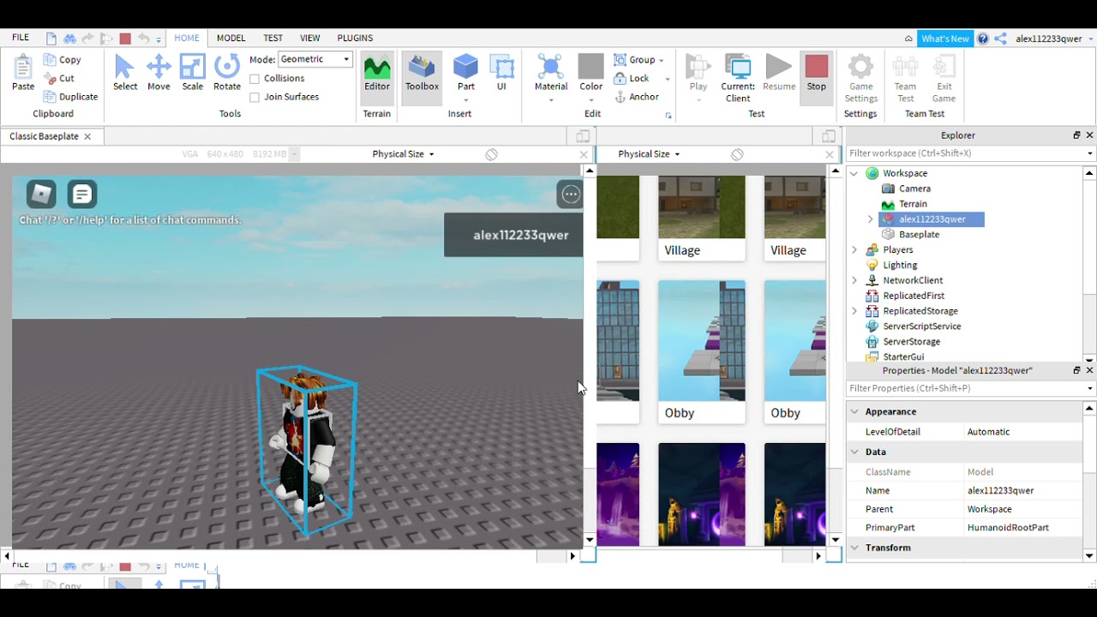Choose the Cut command
The image size is (1097, 617).
58,78
